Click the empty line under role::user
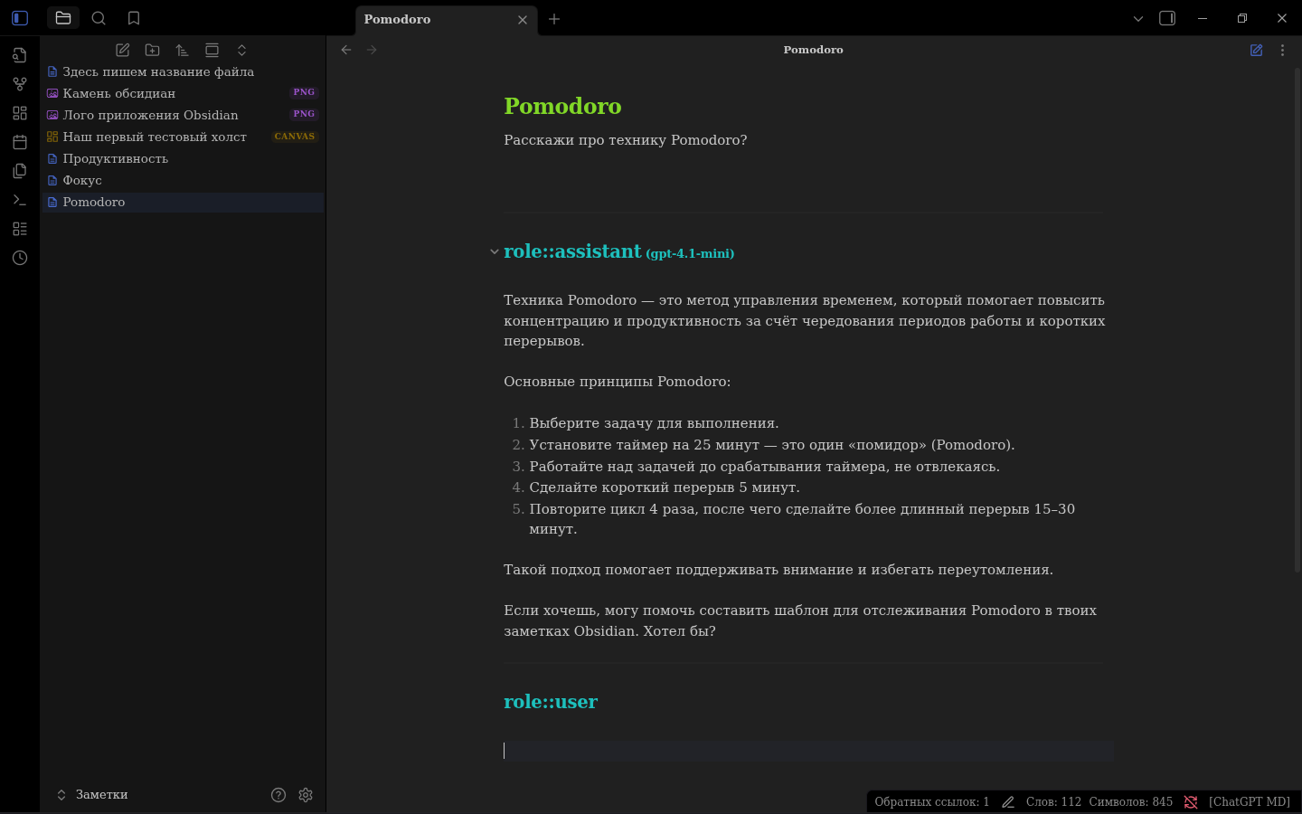This screenshot has height=814, width=1302. pos(805,751)
